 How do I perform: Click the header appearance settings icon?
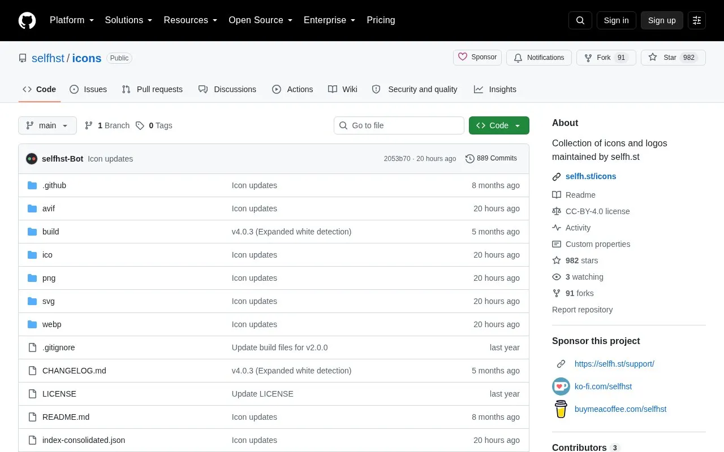click(x=697, y=20)
